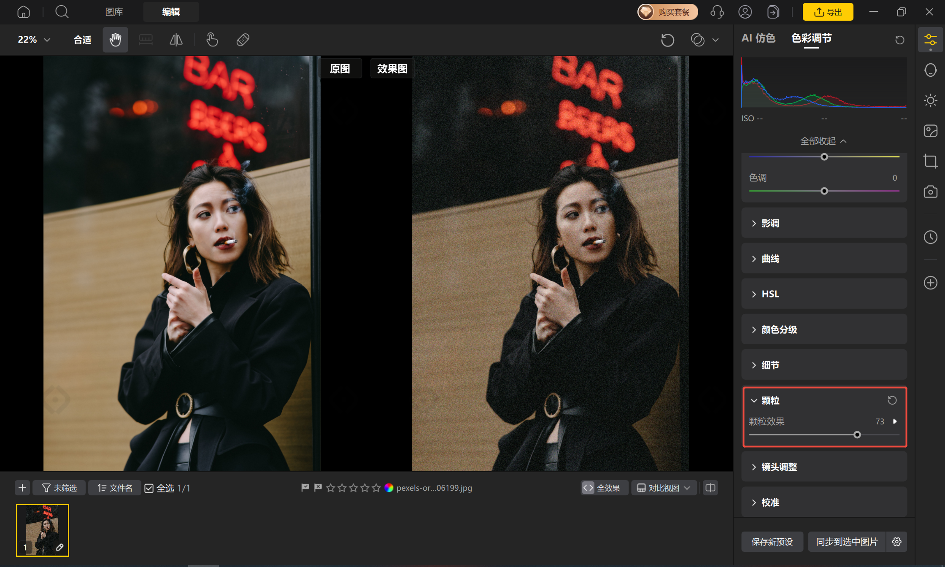Expand the 镜头调整 section
The width and height of the screenshot is (945, 567).
click(824, 467)
